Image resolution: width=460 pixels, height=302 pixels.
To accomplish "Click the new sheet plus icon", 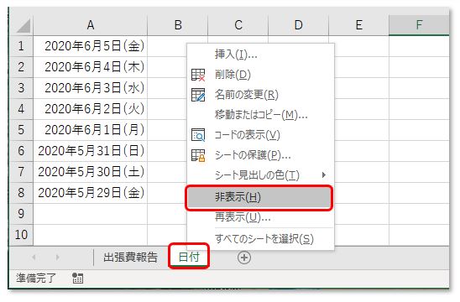I will coord(244,258).
